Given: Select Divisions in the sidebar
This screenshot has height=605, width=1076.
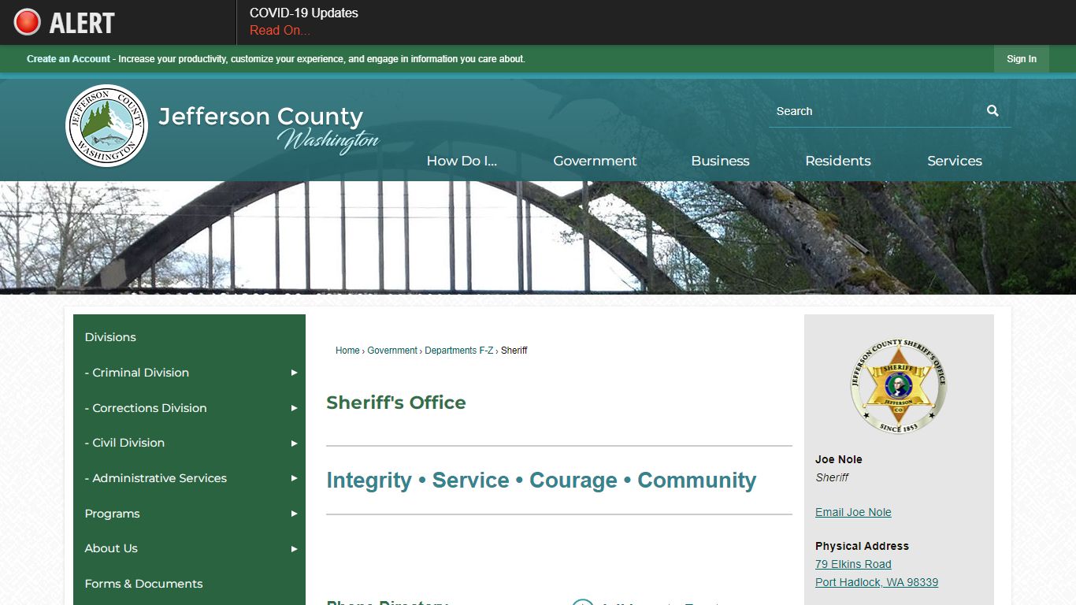Looking at the screenshot, I should [110, 337].
